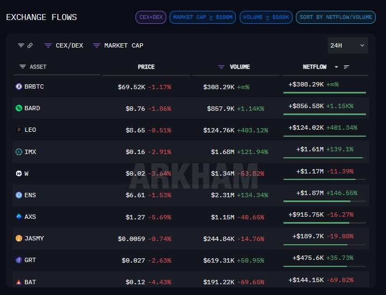Click the BAT token icon

pyautogui.click(x=19, y=282)
